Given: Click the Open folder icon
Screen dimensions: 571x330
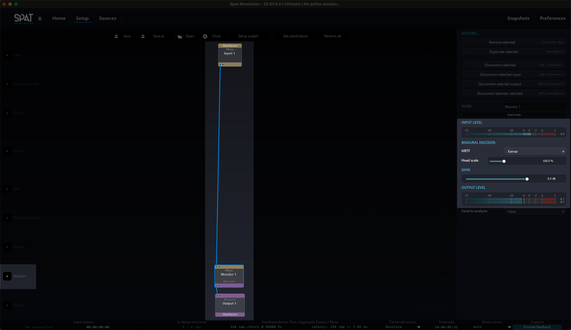Looking at the screenshot, I should (x=180, y=36).
